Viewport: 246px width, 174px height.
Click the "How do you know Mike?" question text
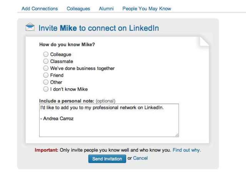67,45
